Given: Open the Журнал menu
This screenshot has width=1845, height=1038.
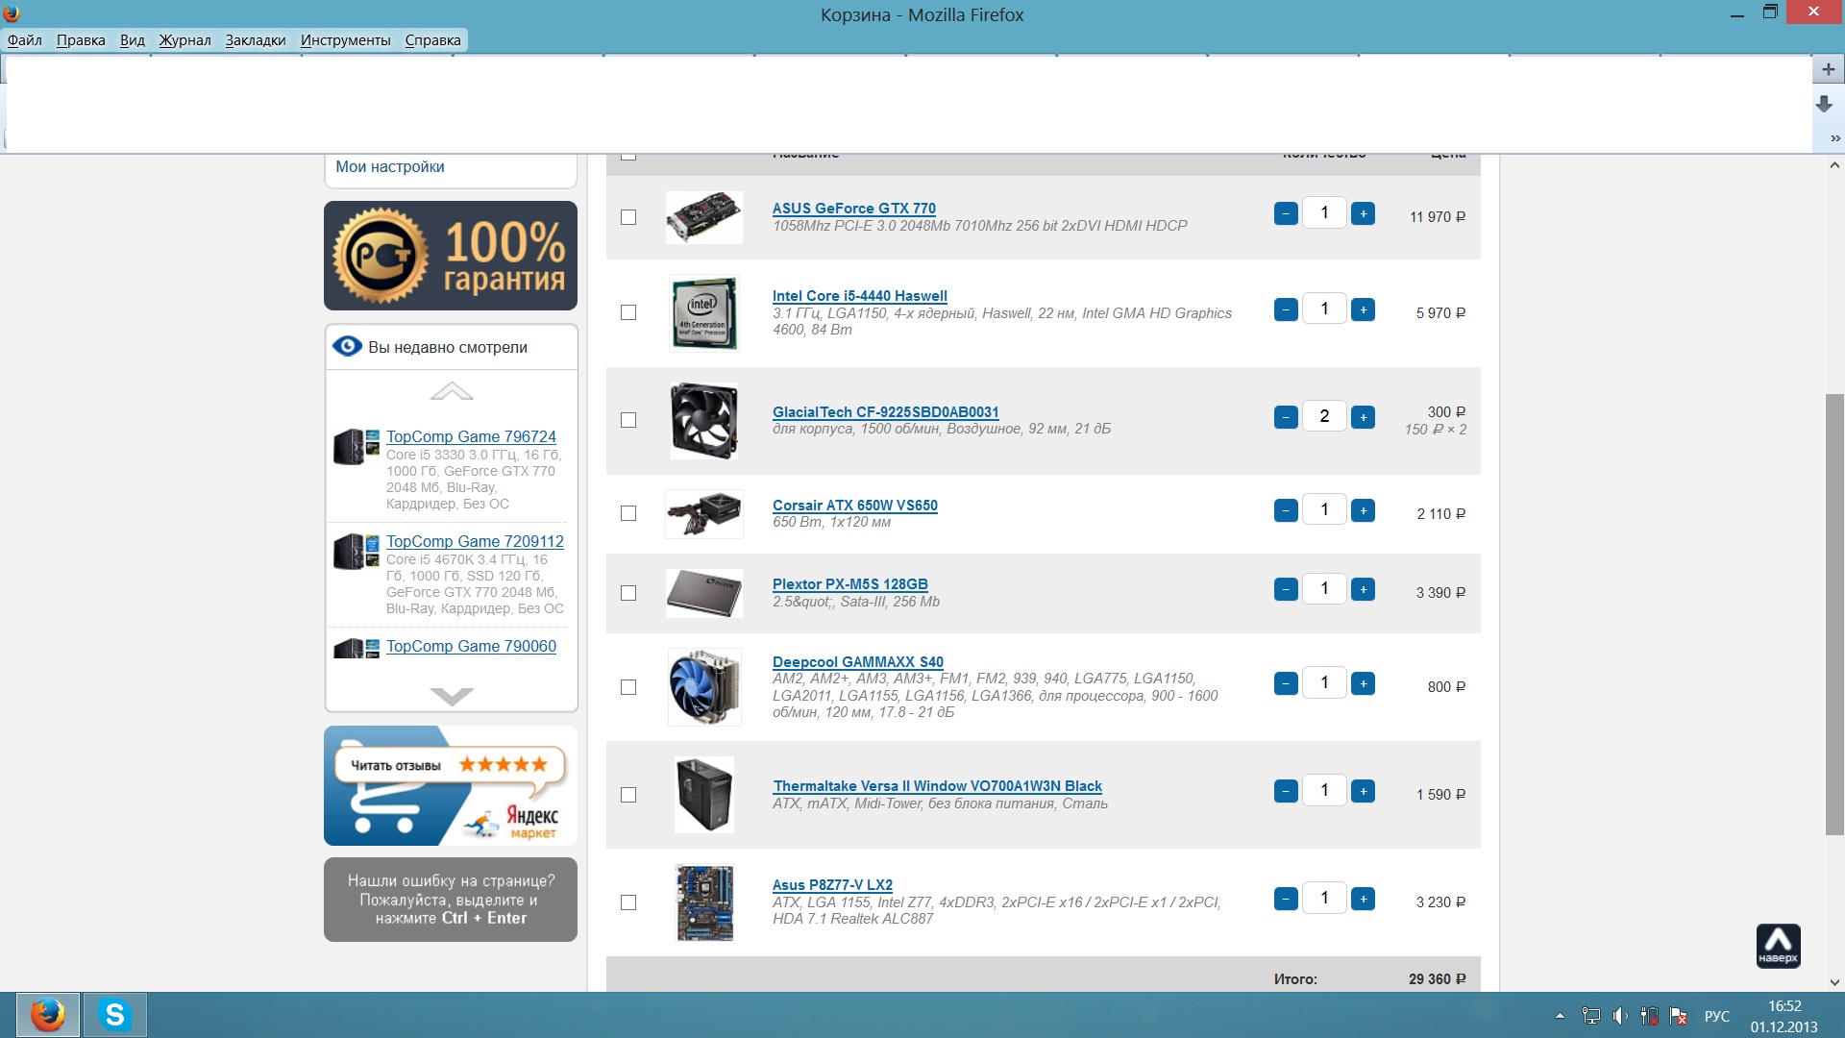Looking at the screenshot, I should [x=184, y=40].
